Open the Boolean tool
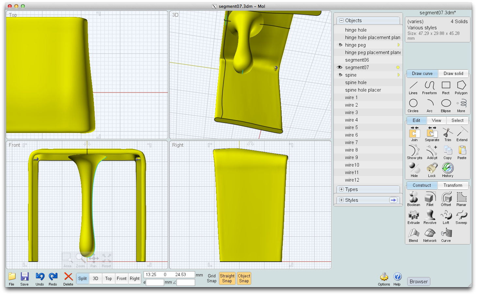 pos(414,199)
